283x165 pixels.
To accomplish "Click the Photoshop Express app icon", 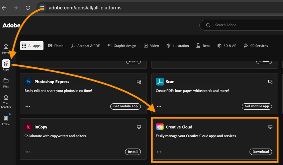I will 28,81.
